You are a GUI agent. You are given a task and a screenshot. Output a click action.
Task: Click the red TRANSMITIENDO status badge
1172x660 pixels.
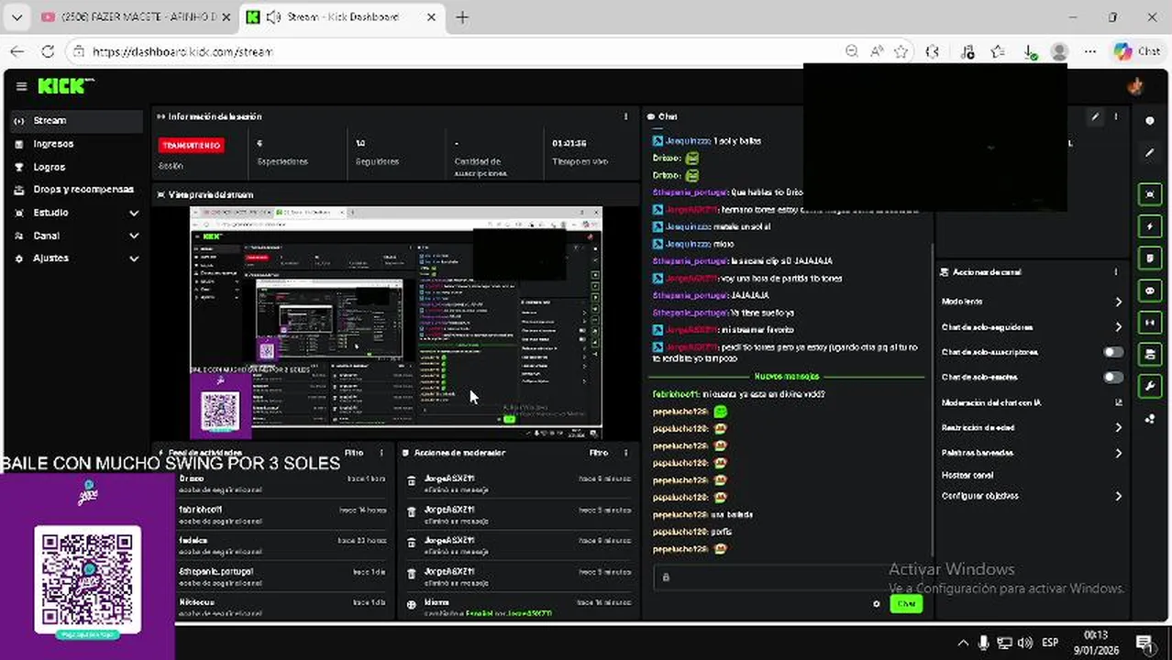click(x=191, y=145)
